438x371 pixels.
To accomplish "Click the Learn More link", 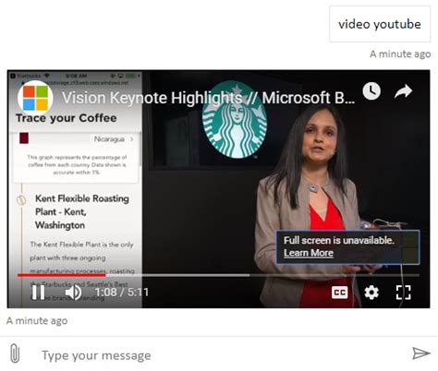I will tap(309, 253).
